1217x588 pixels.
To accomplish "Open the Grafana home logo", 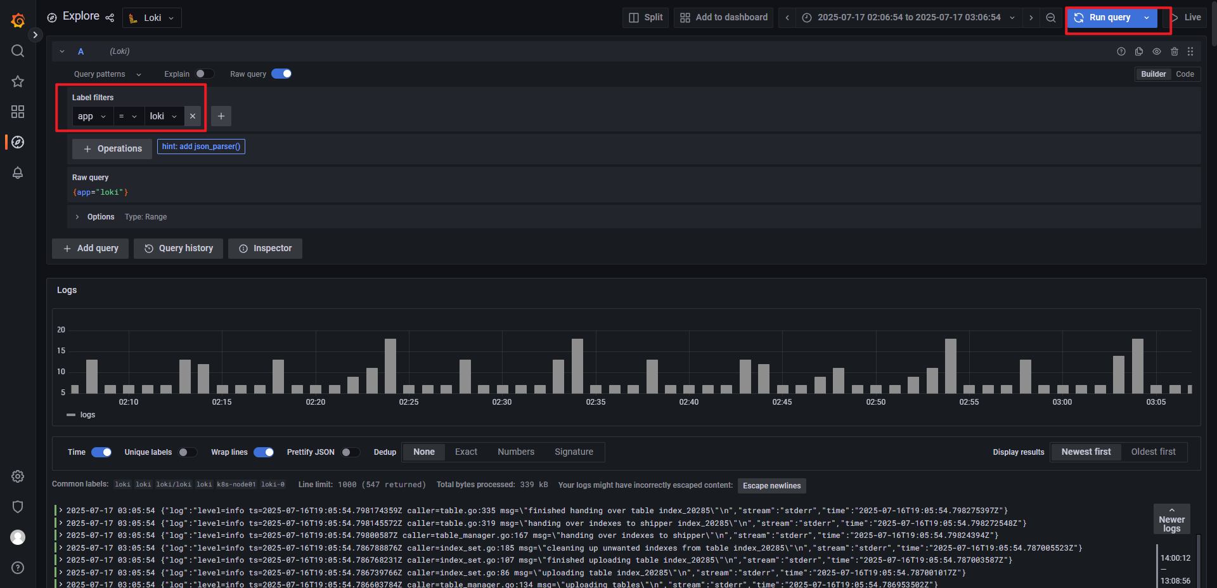I will 18,20.
